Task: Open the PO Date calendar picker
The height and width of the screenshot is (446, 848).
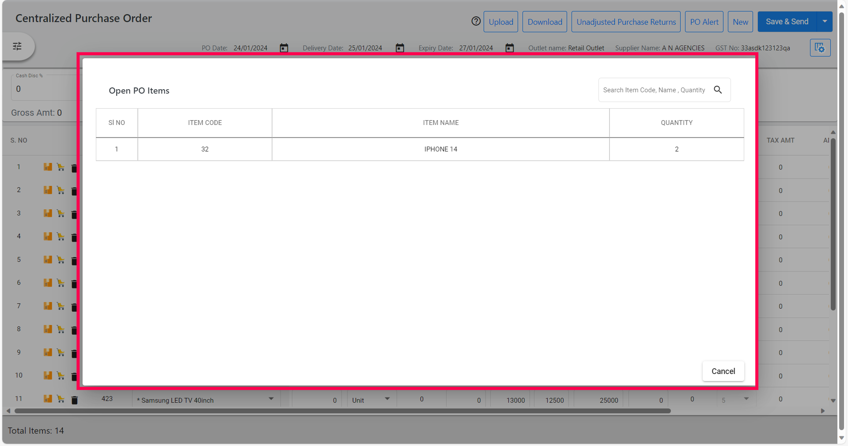Action: pos(284,48)
